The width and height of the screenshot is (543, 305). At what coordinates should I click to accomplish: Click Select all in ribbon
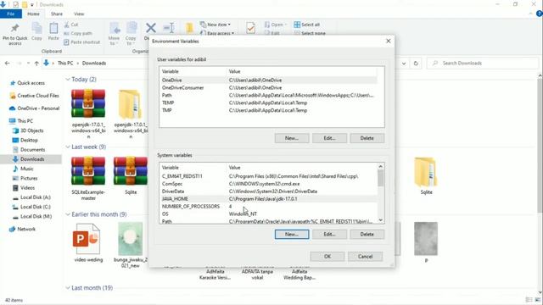(307, 25)
